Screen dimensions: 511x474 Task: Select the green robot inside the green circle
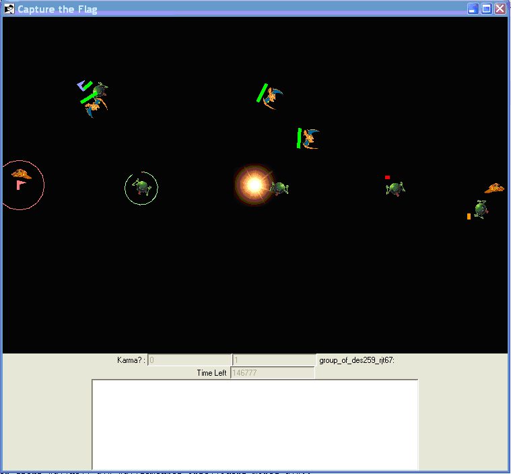click(141, 187)
